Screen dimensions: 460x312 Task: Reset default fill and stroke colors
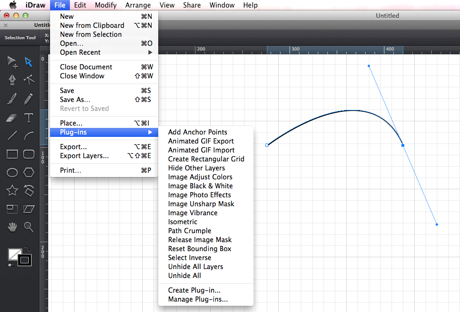click(x=11, y=265)
